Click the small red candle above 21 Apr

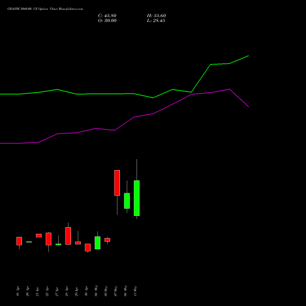[39, 236]
